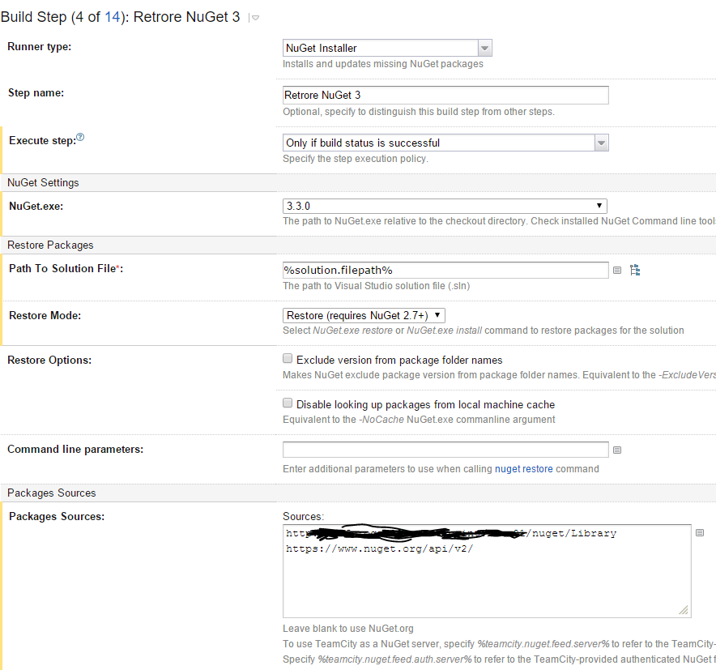
Task: Open the VCS tree browser icon
Action: [635, 270]
